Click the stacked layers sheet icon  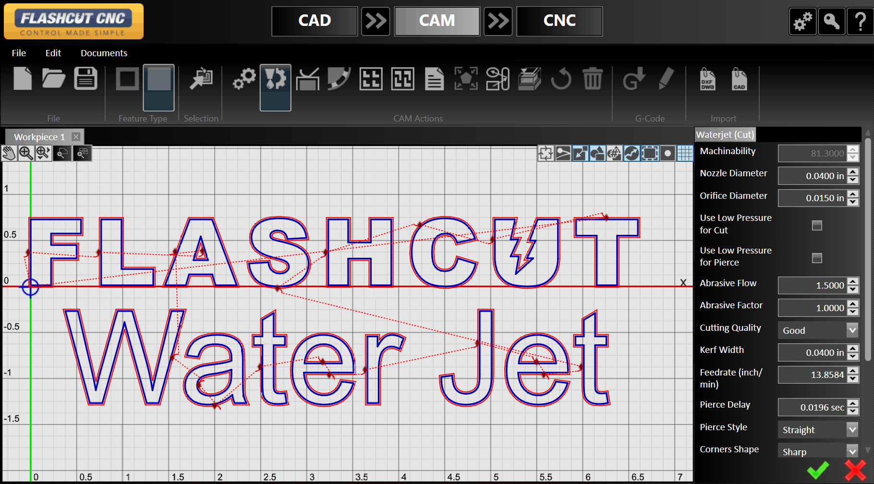pyautogui.click(x=529, y=79)
